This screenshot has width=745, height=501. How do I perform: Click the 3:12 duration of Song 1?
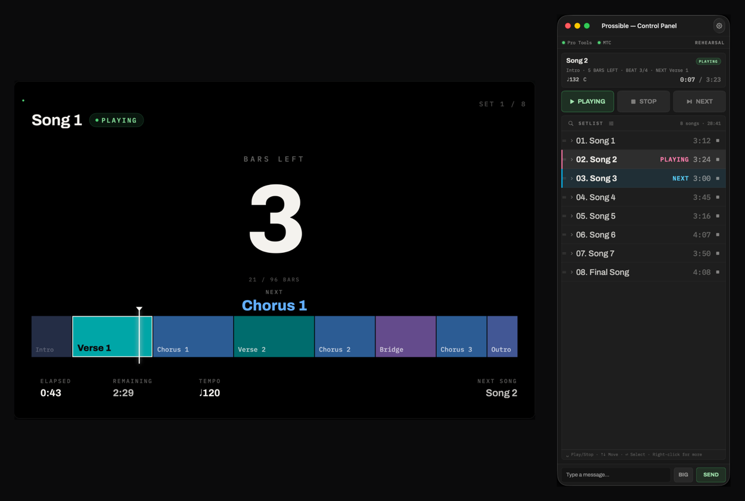701,141
